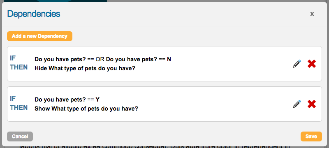
Task: Select the first dependency card's THEN label
Action: pos(19,67)
